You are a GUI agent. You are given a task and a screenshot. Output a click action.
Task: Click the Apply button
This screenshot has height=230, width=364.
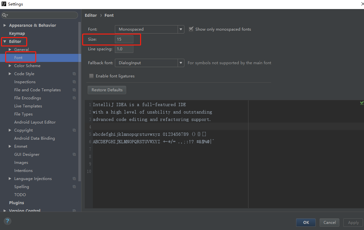coord(353,223)
